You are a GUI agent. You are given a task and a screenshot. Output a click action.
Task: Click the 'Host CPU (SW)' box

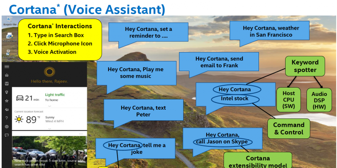[x=289, y=99]
